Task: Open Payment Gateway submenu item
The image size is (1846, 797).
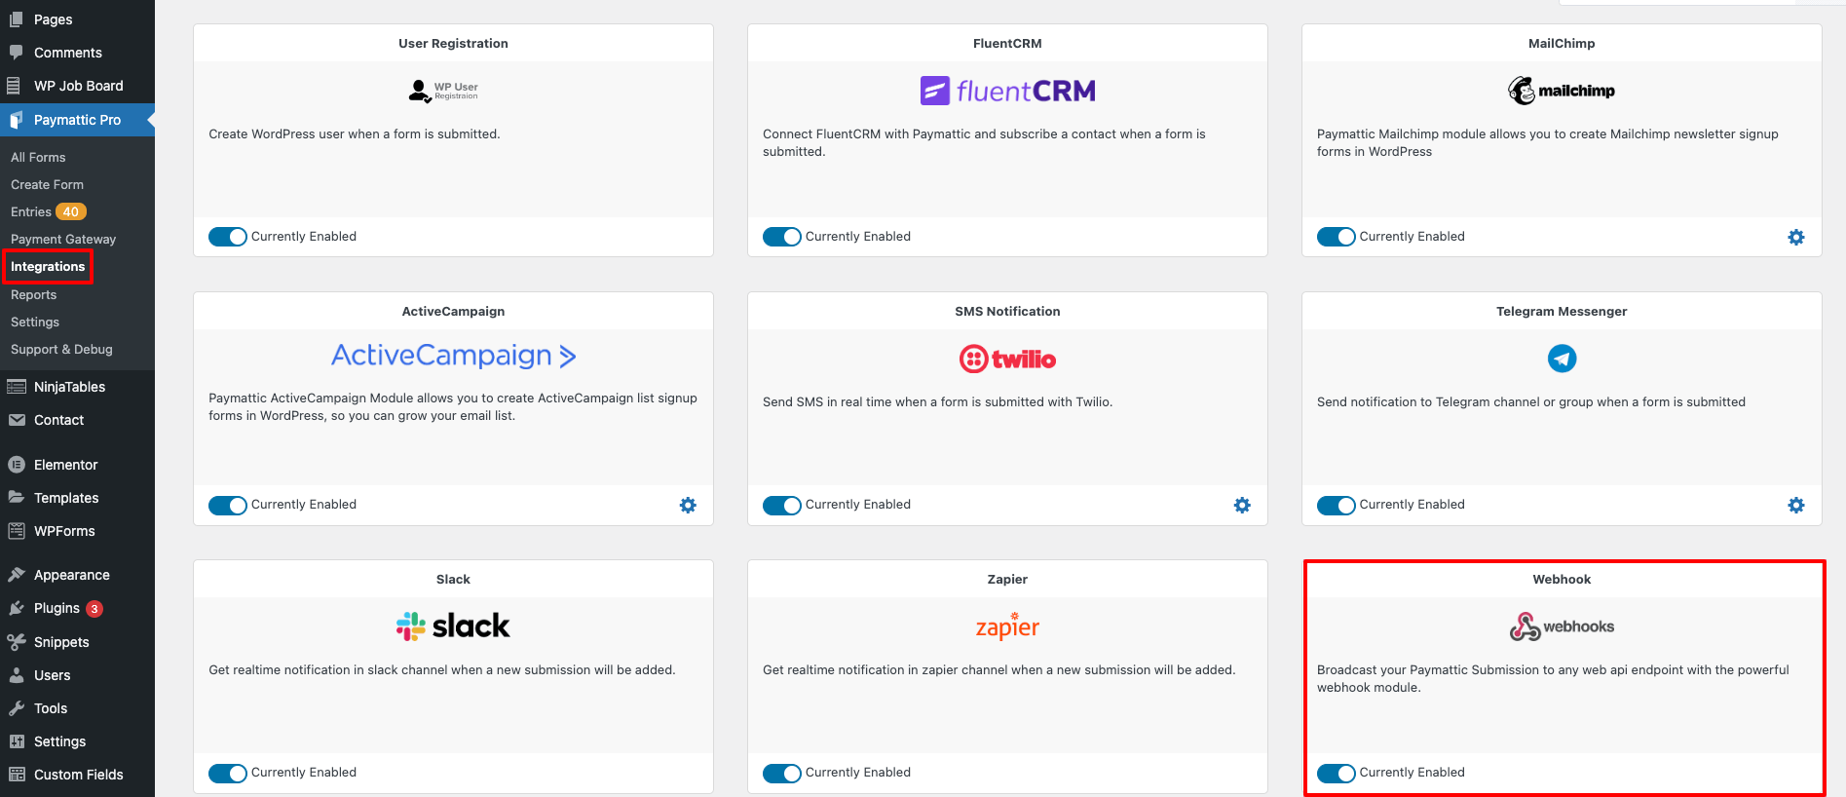Action: point(63,239)
